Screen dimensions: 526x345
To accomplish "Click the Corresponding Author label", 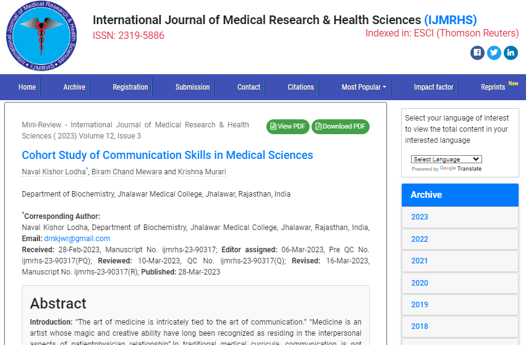I will 62,216.
